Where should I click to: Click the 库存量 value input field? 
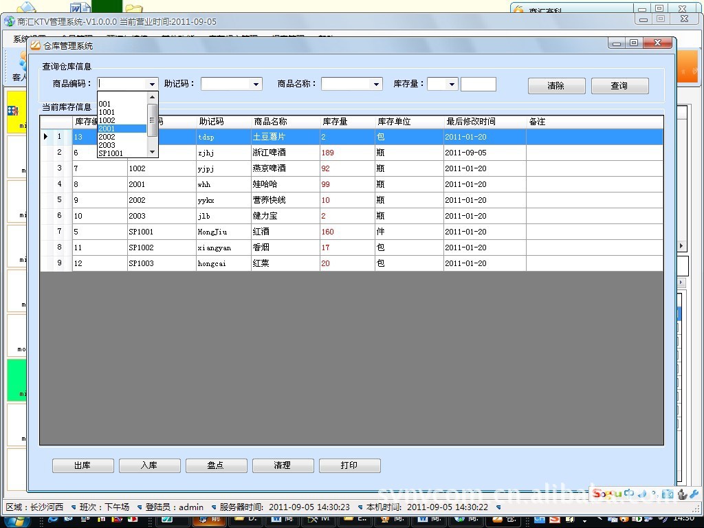click(x=478, y=85)
